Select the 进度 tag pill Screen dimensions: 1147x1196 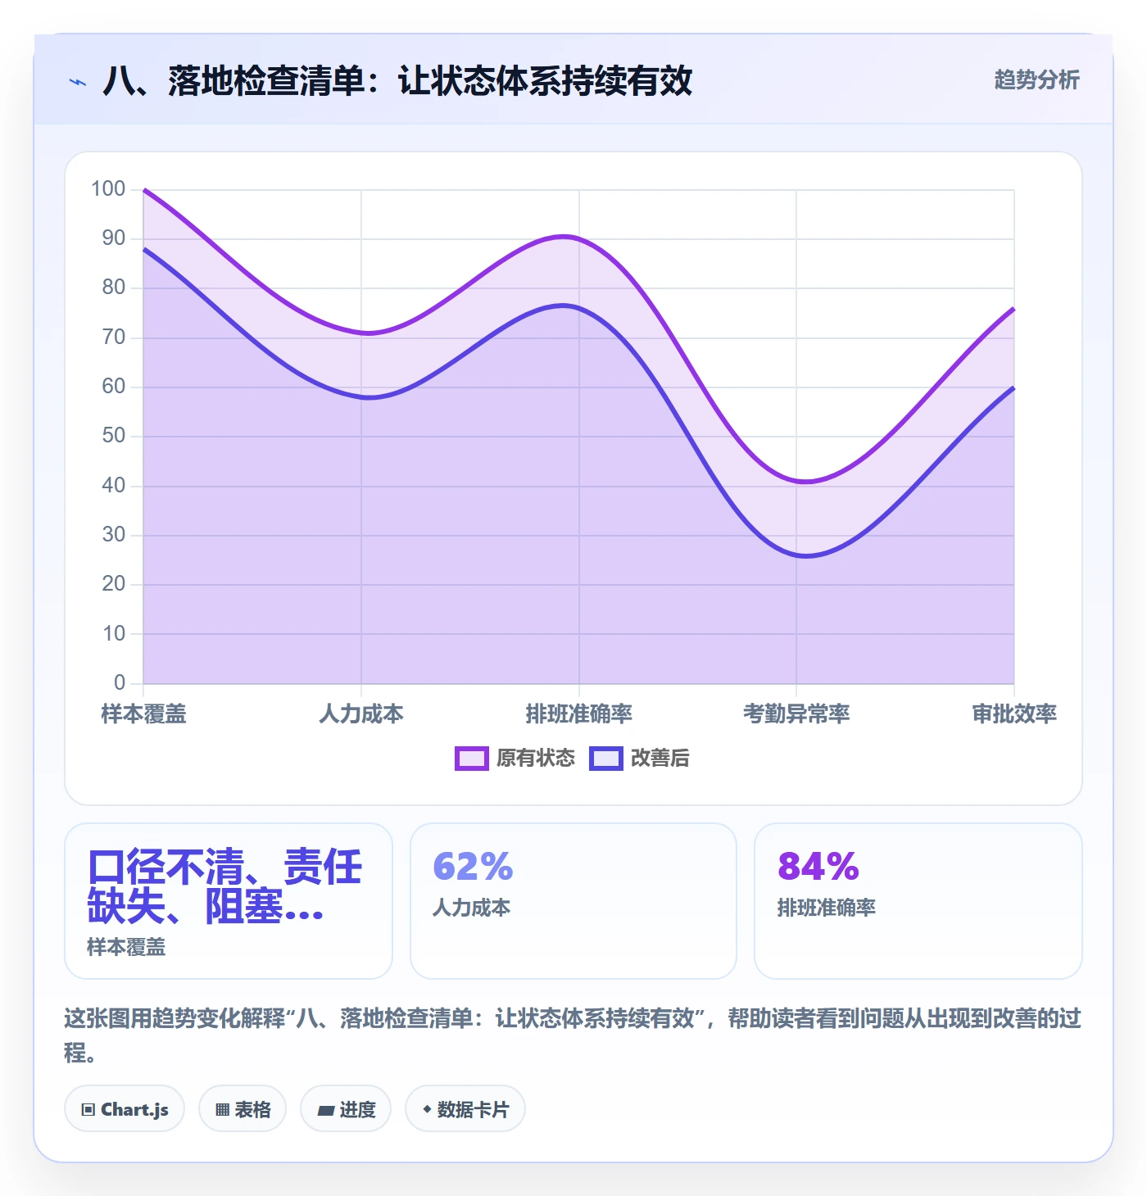coord(346,1109)
